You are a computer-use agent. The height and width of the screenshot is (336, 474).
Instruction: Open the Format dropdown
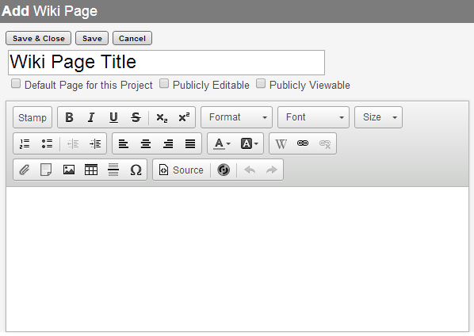coord(237,117)
